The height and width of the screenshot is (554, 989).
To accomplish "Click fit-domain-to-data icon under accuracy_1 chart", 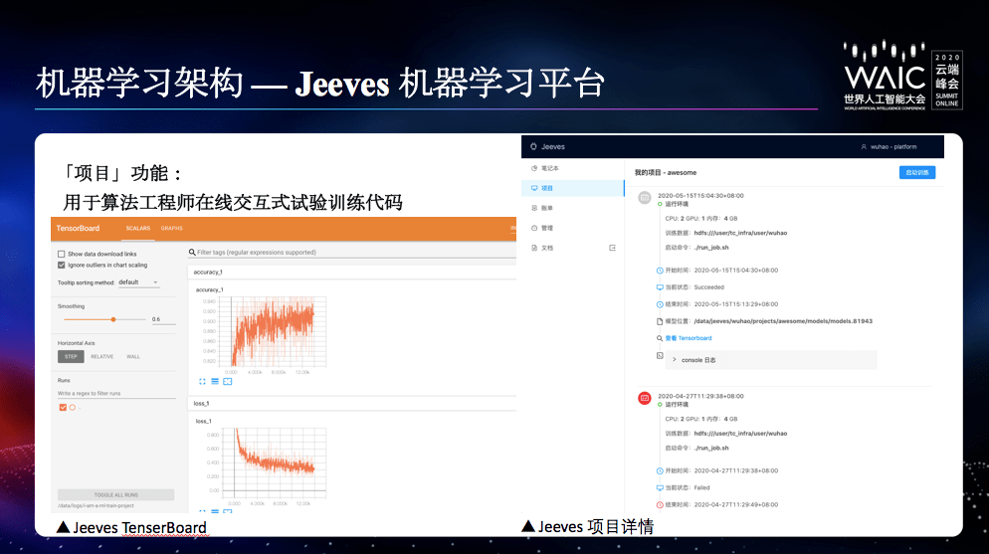I will point(228,381).
